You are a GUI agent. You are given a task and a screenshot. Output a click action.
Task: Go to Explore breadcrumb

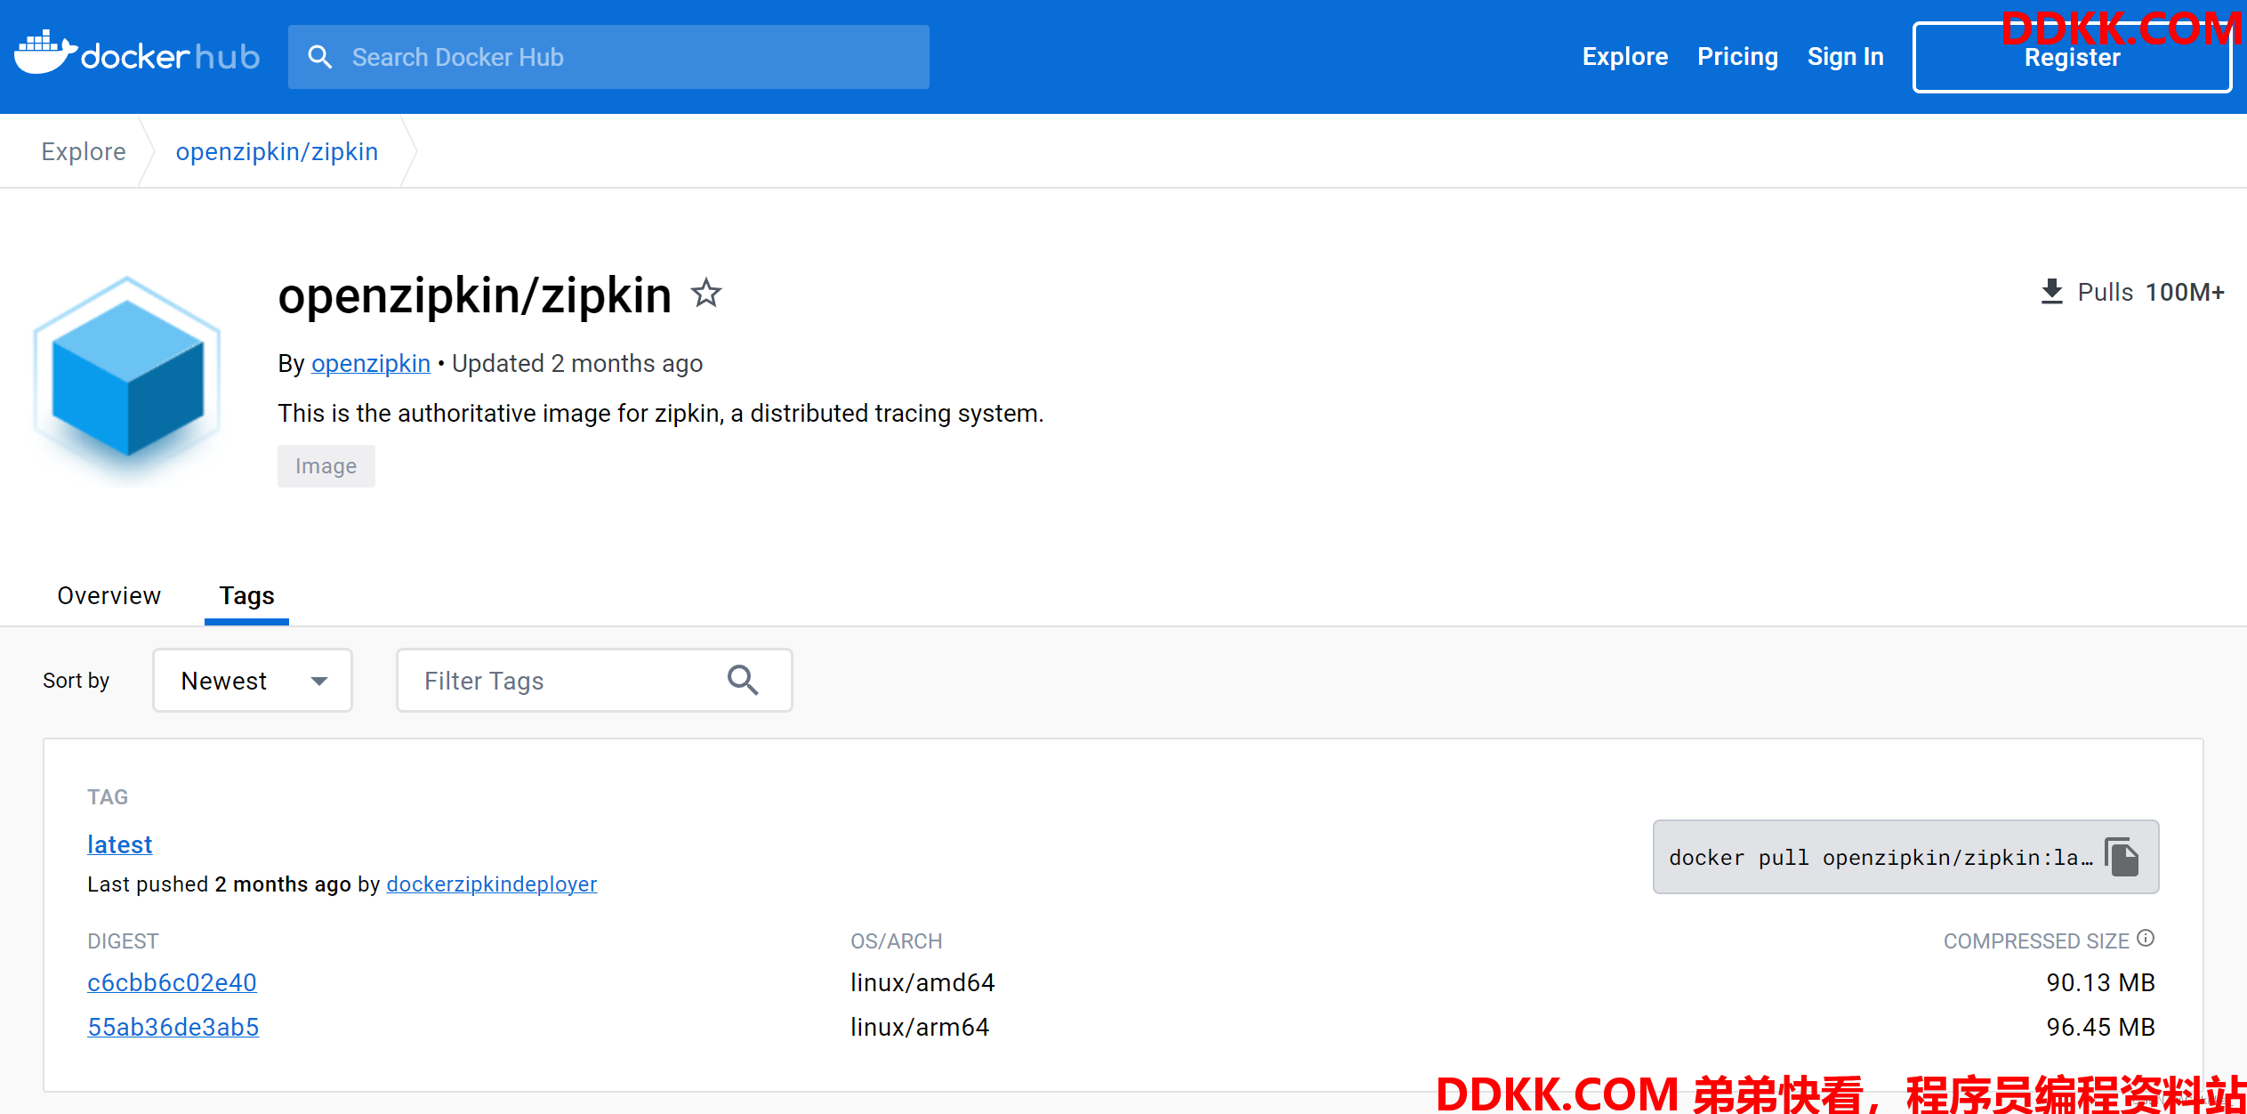tap(84, 151)
